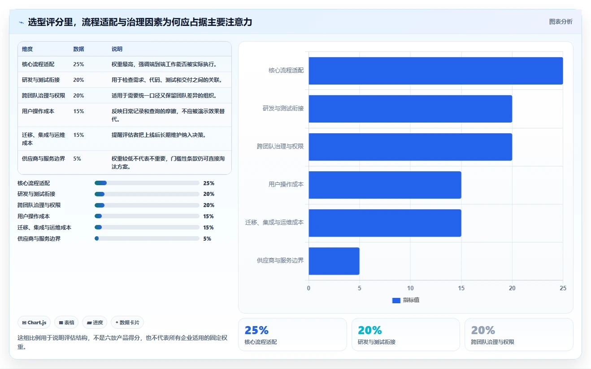Click the 供应商与服务边界 chart bar
This screenshot has width=591, height=369.
click(334, 261)
